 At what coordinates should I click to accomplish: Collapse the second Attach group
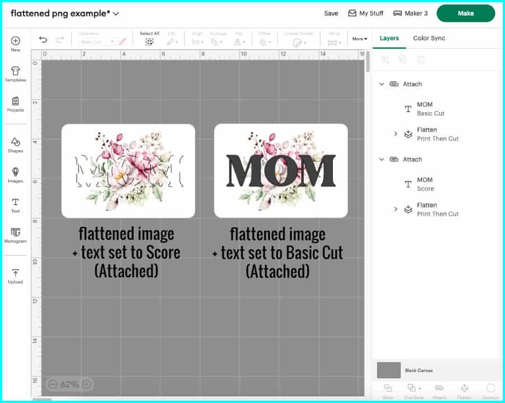click(382, 159)
